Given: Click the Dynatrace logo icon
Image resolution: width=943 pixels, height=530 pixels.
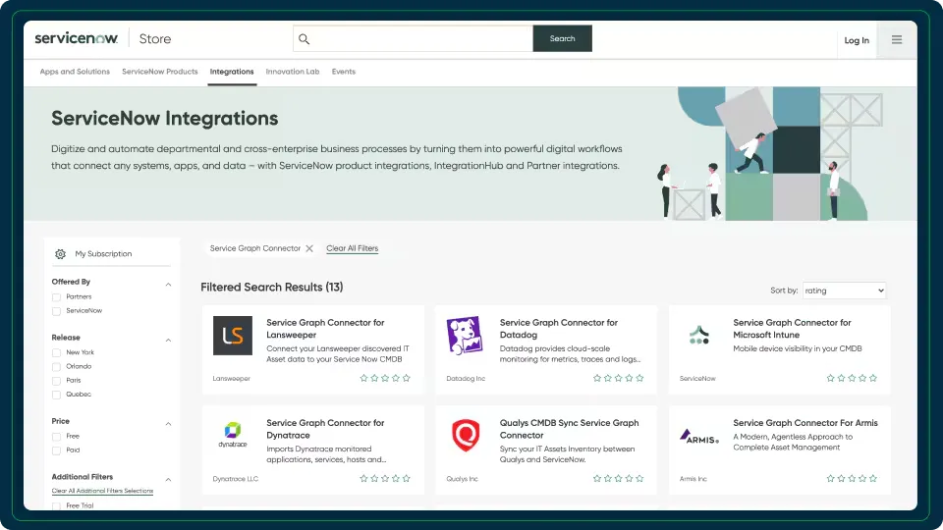Looking at the screenshot, I should (233, 435).
